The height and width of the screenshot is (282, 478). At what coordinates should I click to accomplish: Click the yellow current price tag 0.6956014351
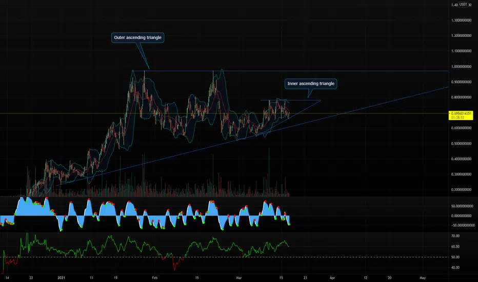[461, 113]
